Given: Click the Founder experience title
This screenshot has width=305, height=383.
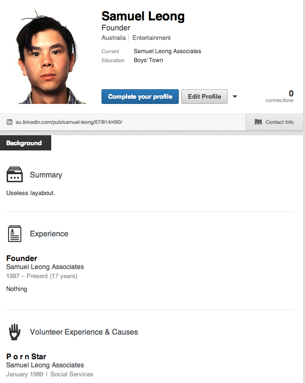Looking at the screenshot, I should point(22,258).
